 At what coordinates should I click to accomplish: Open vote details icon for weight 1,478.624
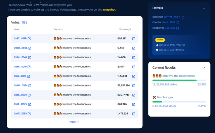click(134, 114)
